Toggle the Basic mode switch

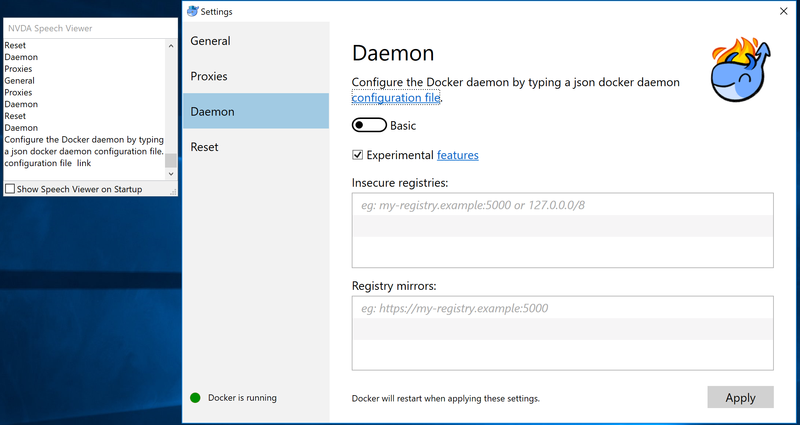coord(369,125)
